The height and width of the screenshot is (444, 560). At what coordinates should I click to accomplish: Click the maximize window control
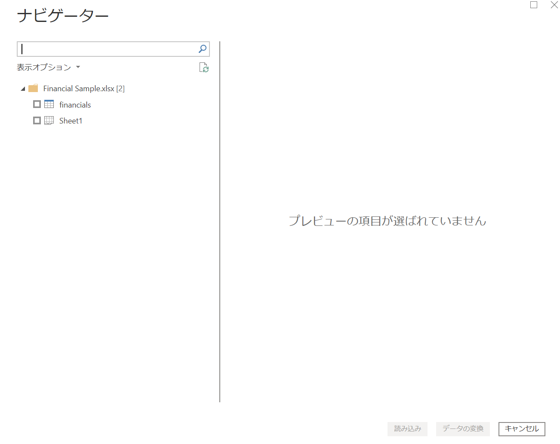pyautogui.click(x=534, y=5)
